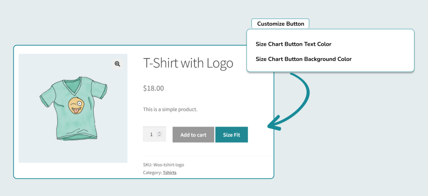Click the magnifier zoom icon on product image
This screenshot has width=428, height=196.
click(x=117, y=64)
